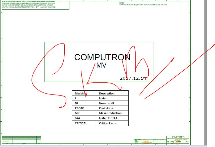The height and width of the screenshot is (147, 215).
Task: Click the Install for TAA description cell
Action: (112, 118)
